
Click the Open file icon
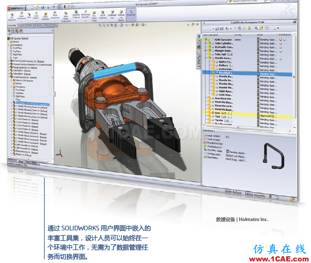37,8
